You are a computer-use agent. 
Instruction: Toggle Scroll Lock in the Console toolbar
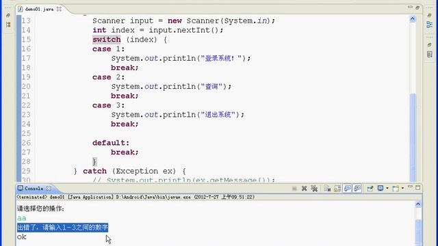tap(337, 189)
